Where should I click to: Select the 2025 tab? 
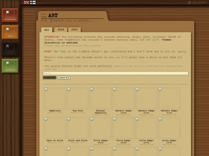74,30
